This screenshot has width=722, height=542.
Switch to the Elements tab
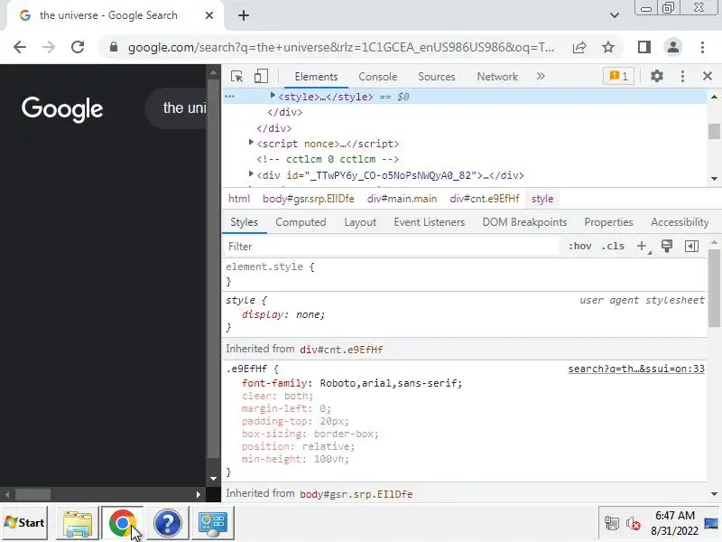[x=316, y=77]
